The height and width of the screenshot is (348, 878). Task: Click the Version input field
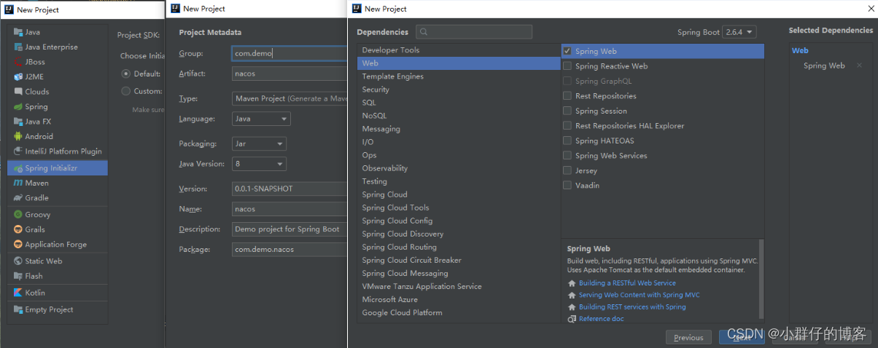click(290, 189)
